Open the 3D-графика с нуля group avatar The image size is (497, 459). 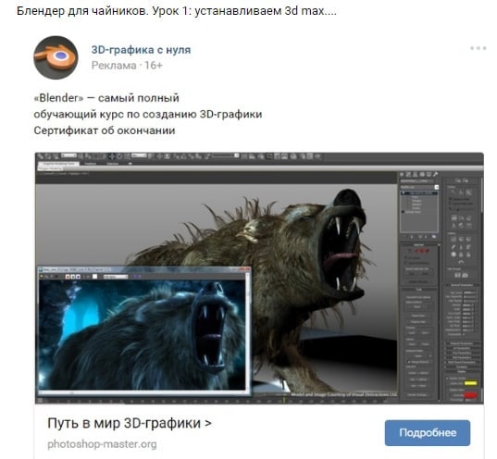(x=56, y=57)
